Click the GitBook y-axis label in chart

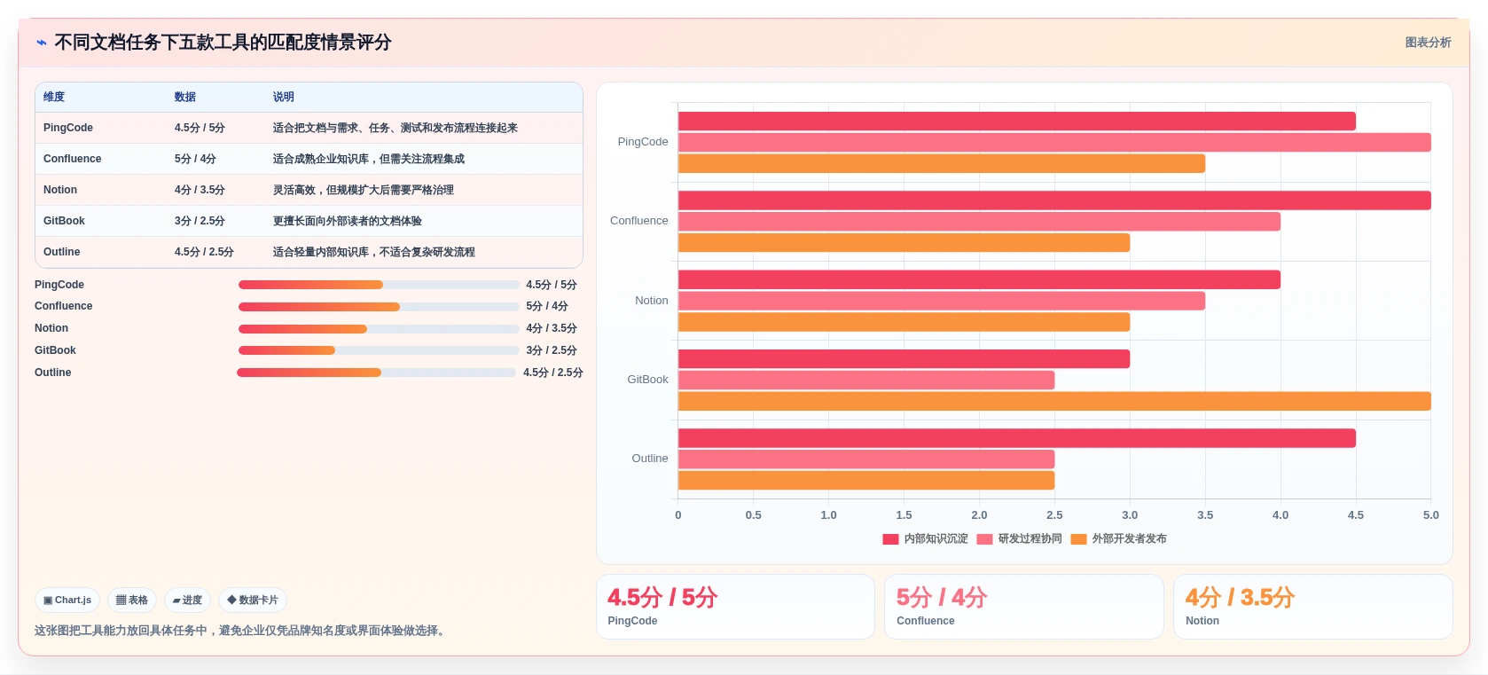648,380
